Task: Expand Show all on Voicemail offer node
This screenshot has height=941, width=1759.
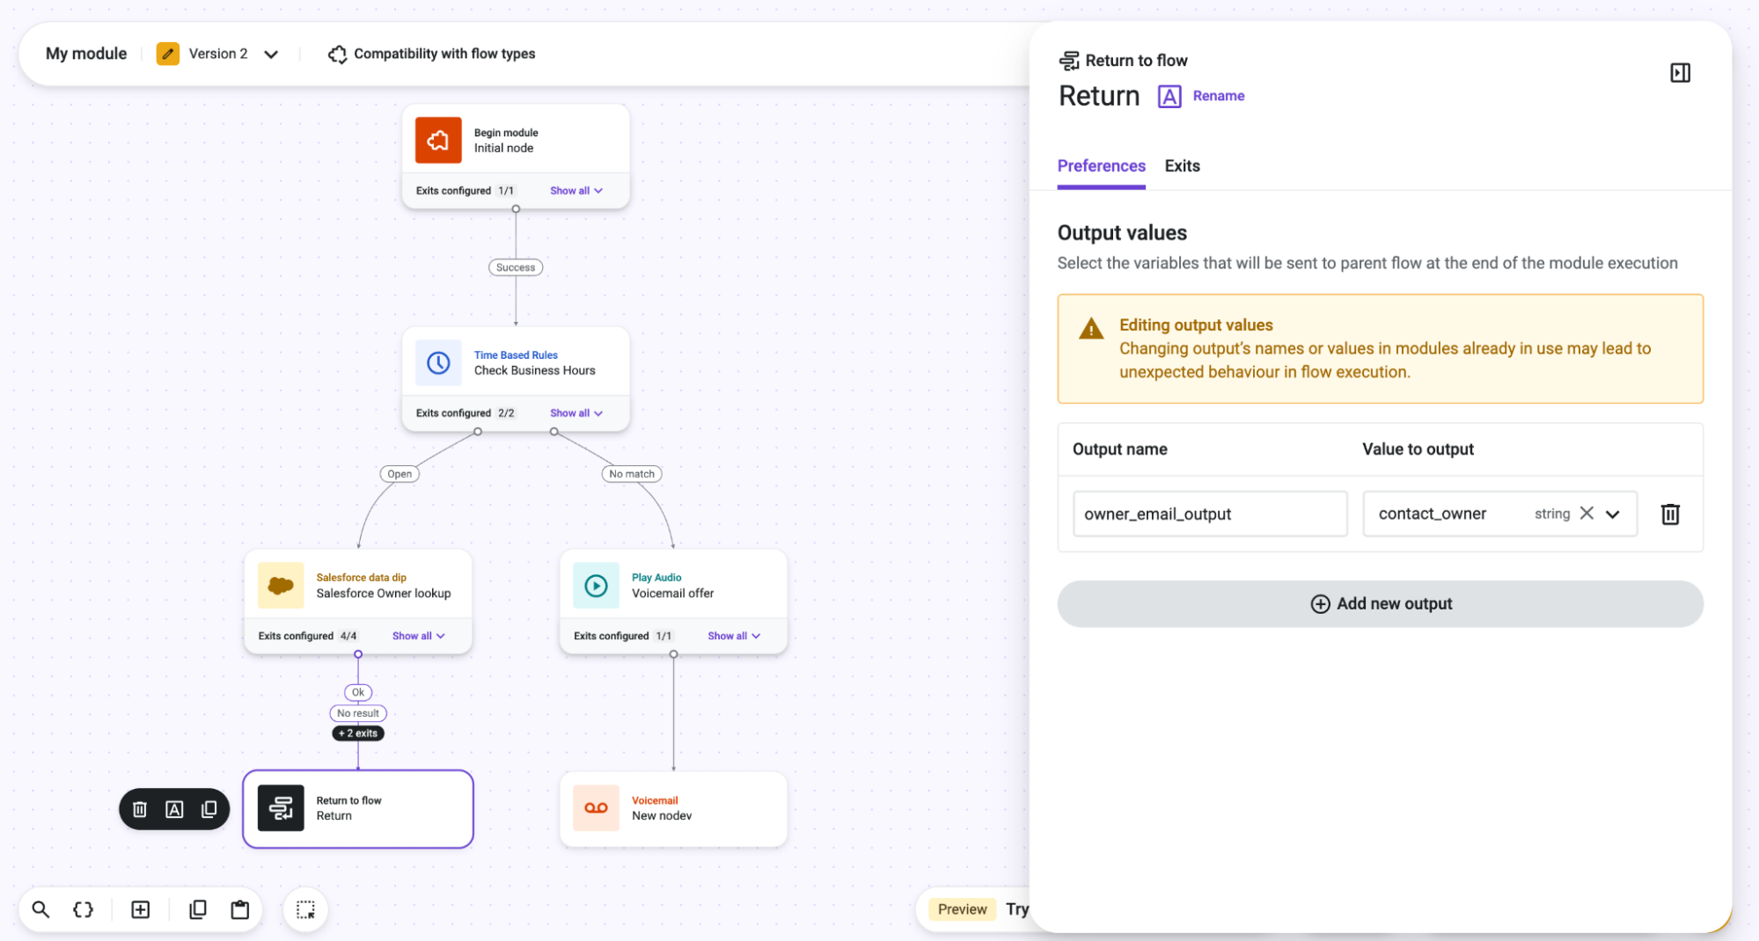Action: coord(734,636)
